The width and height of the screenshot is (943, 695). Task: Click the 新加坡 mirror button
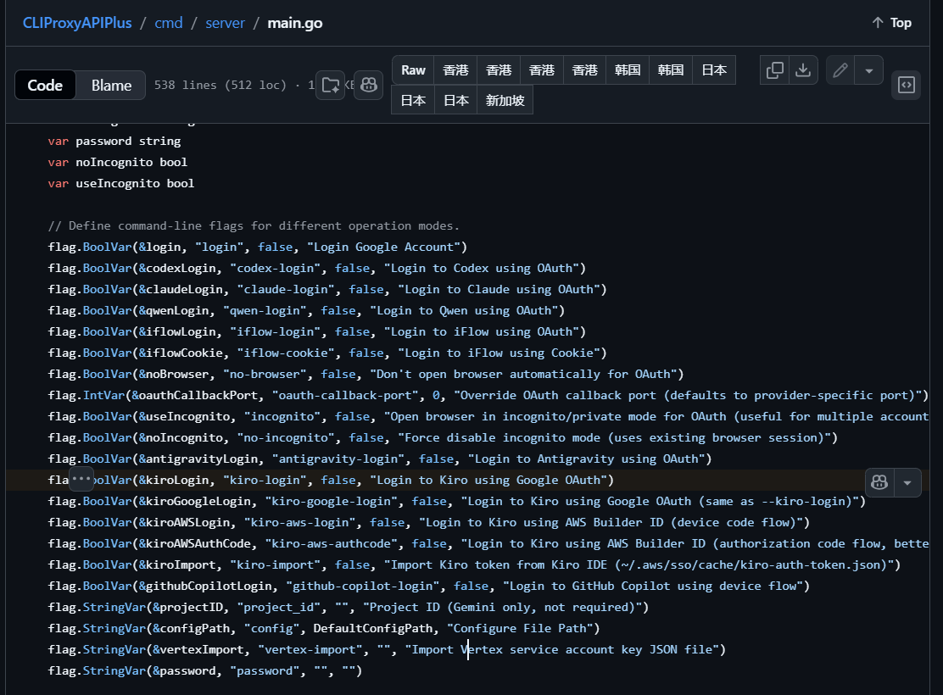coord(505,100)
